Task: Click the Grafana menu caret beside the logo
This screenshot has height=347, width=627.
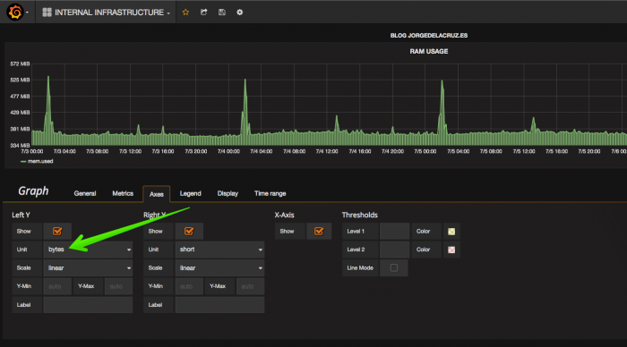Action: (27, 13)
